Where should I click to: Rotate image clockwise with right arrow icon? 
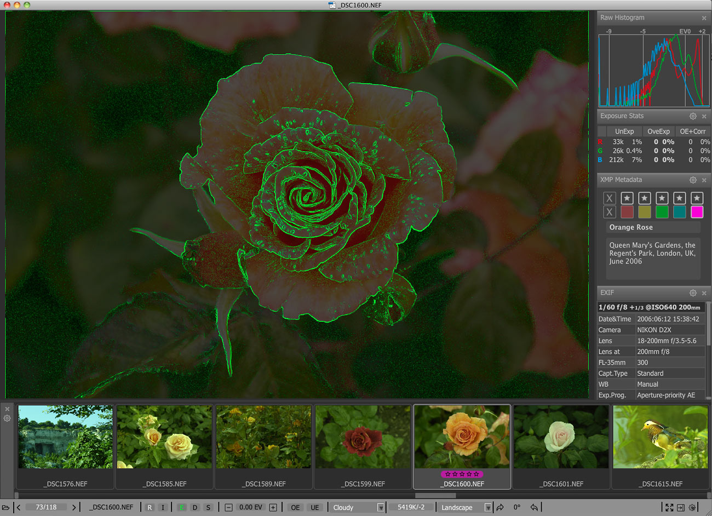pos(500,508)
